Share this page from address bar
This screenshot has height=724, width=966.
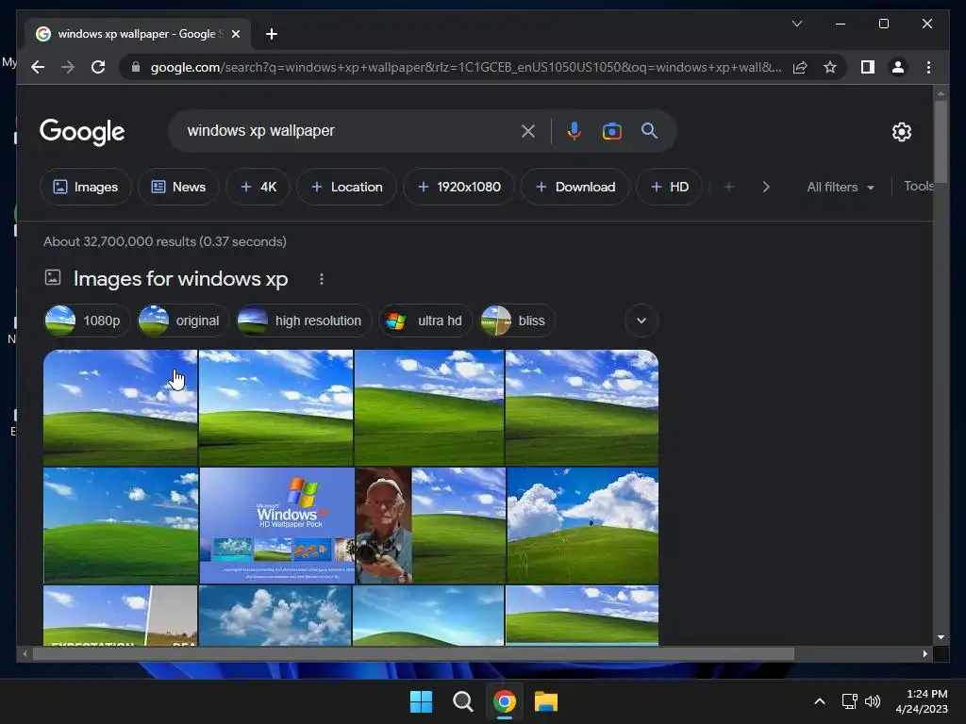coord(800,67)
